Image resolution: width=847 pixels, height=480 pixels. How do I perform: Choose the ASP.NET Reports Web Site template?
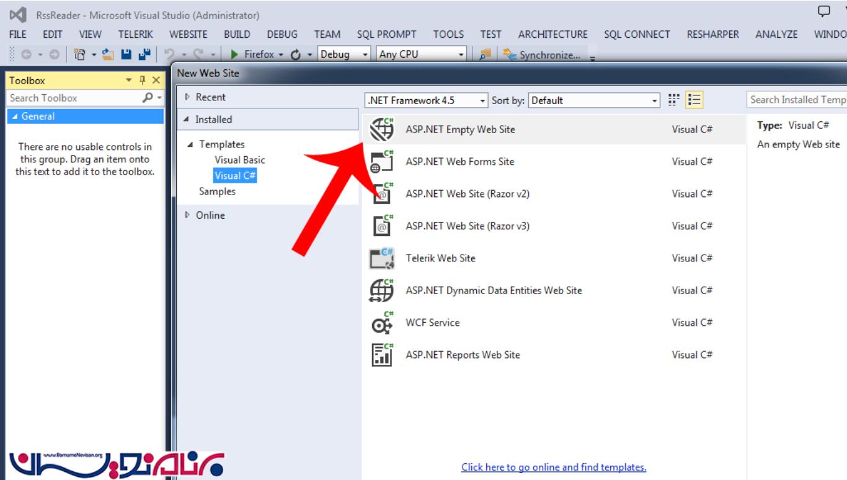pyautogui.click(x=463, y=355)
